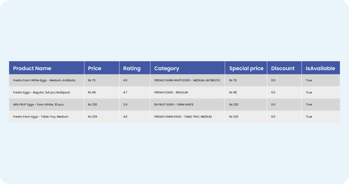
Task: Select the 3.9 rating cell
Action: coord(125,104)
